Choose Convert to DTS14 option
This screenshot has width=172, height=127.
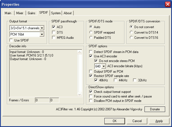click(131, 32)
